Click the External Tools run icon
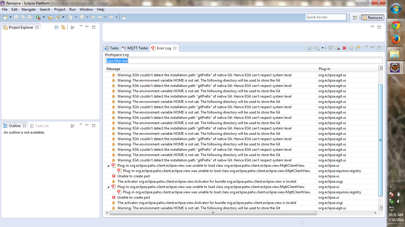Viewport: 405px width, 227px height. 38,17
